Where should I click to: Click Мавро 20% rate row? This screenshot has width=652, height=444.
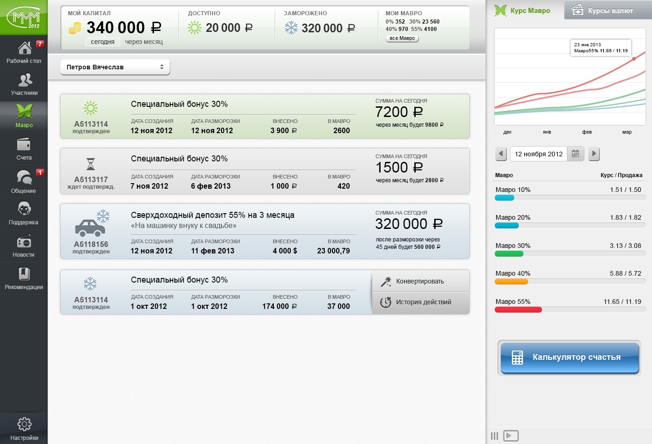[x=570, y=221]
